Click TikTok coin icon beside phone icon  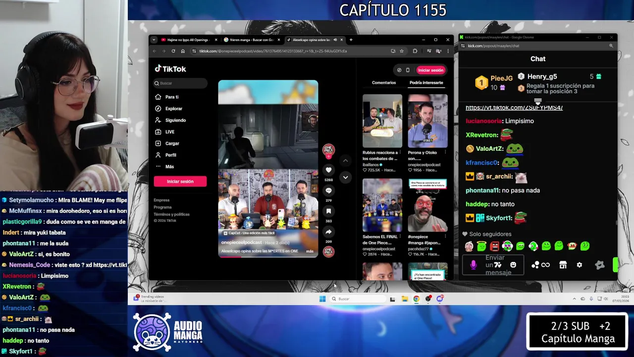coord(399,70)
